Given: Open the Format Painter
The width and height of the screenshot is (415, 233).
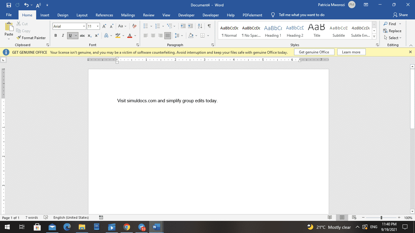Looking at the screenshot, I should 31,38.
